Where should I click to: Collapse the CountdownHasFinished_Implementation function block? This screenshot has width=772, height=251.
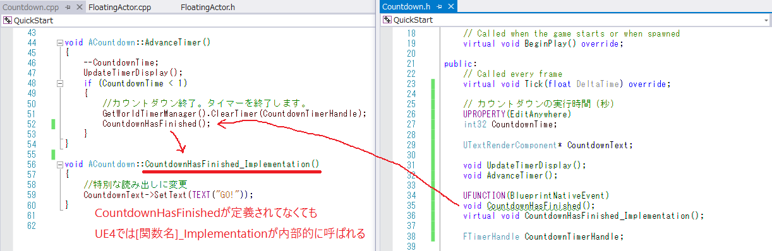tap(59, 164)
